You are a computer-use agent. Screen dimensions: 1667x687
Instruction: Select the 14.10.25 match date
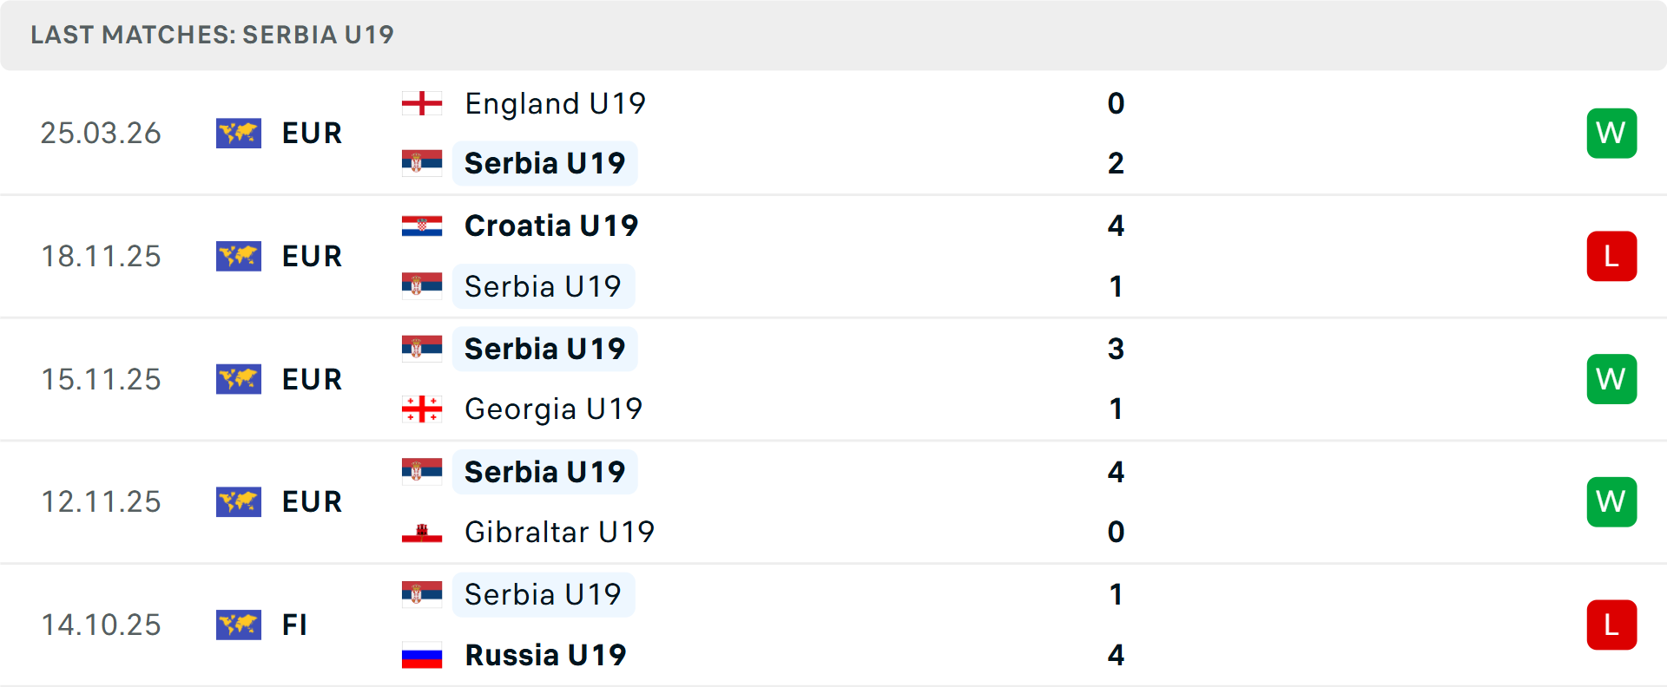(101, 625)
